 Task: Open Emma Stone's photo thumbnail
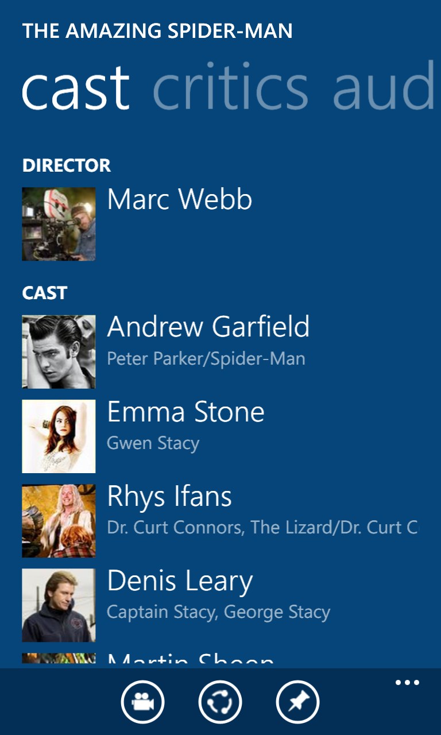59,436
